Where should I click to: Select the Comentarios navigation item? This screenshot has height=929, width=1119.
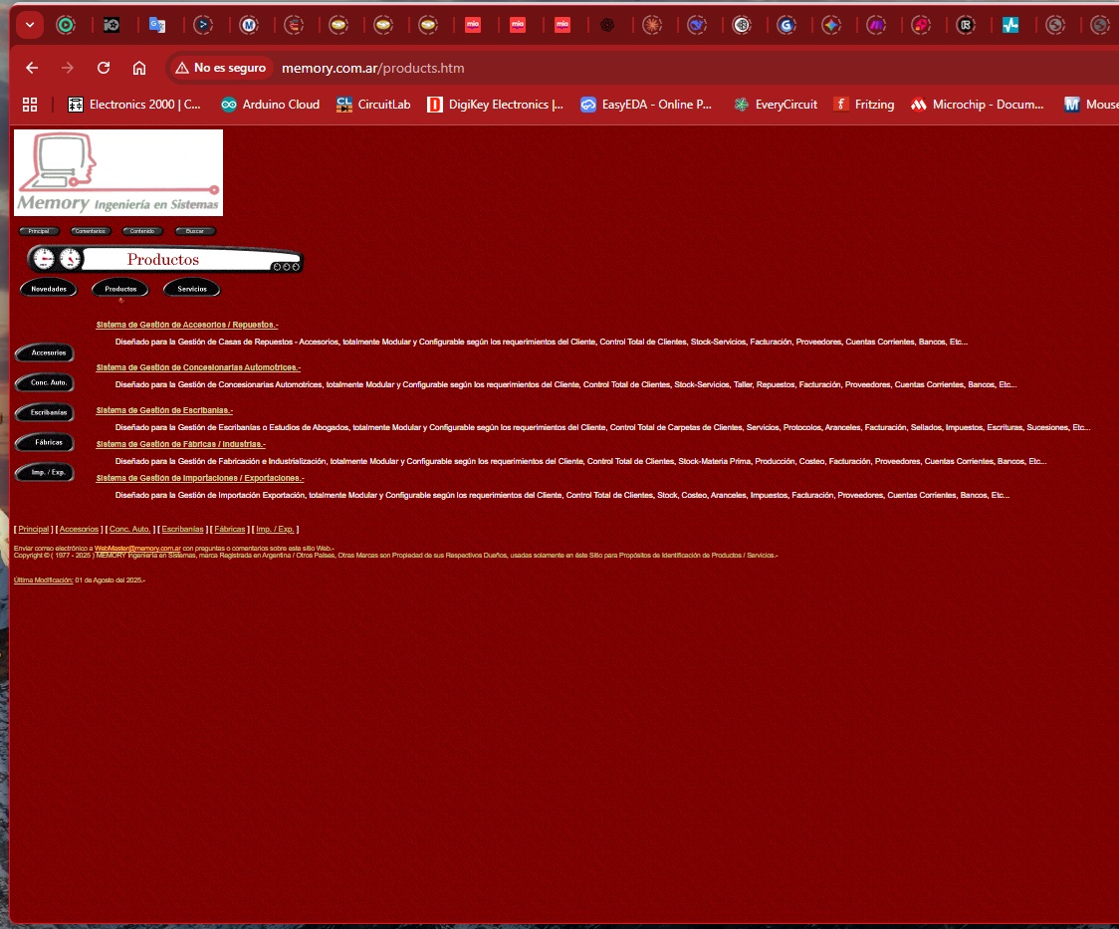[91, 231]
